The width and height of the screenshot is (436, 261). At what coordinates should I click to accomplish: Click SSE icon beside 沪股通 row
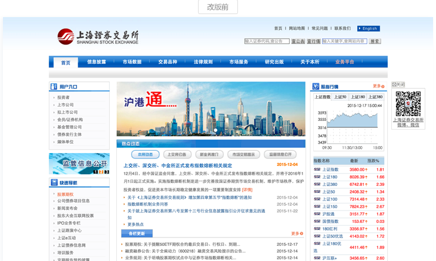click(317, 214)
